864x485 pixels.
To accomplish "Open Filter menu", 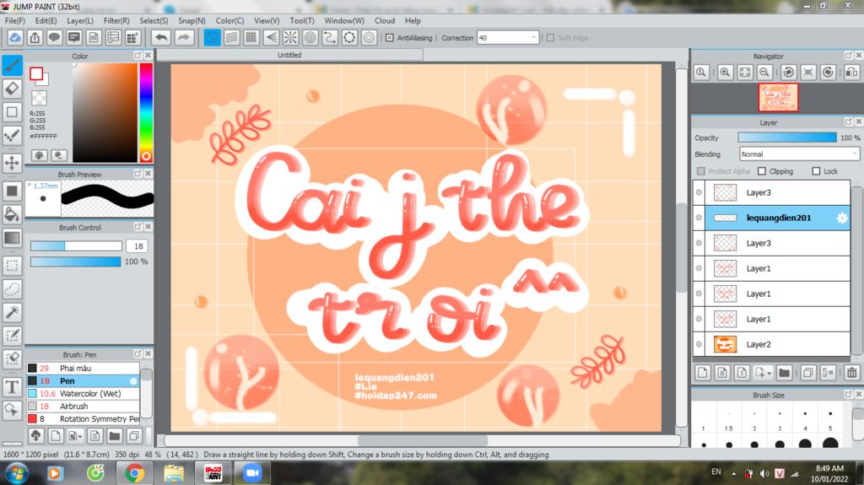I will (116, 20).
